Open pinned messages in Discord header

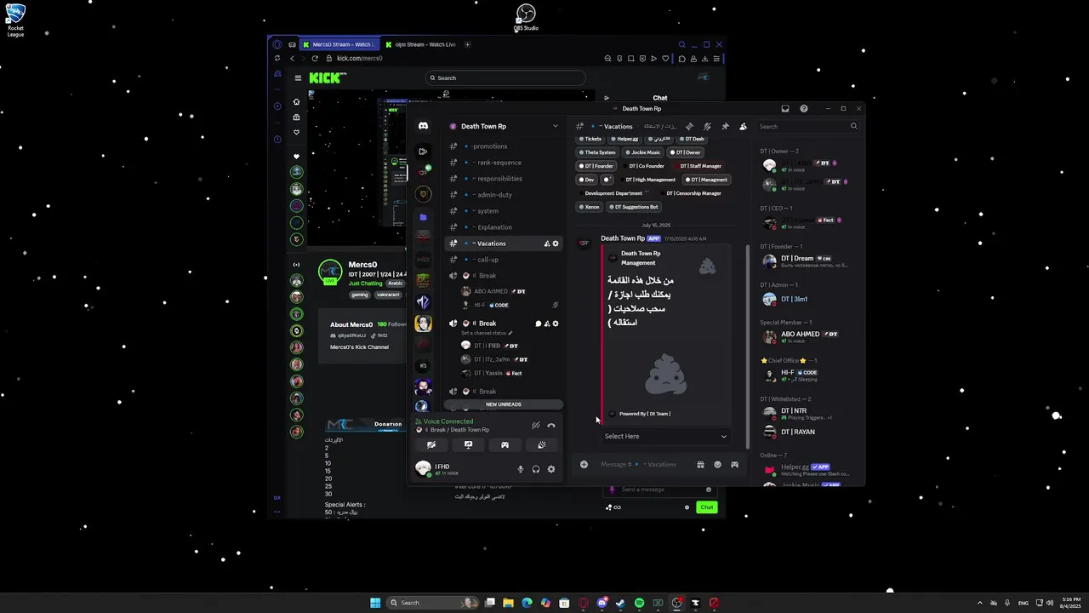click(x=725, y=126)
